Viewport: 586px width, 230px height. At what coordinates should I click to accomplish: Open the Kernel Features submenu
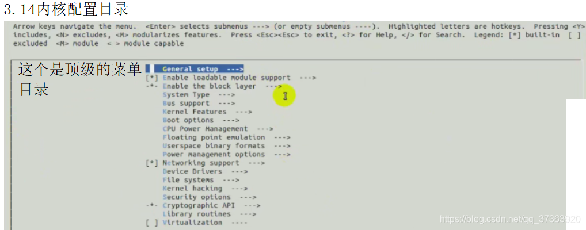[207, 112]
